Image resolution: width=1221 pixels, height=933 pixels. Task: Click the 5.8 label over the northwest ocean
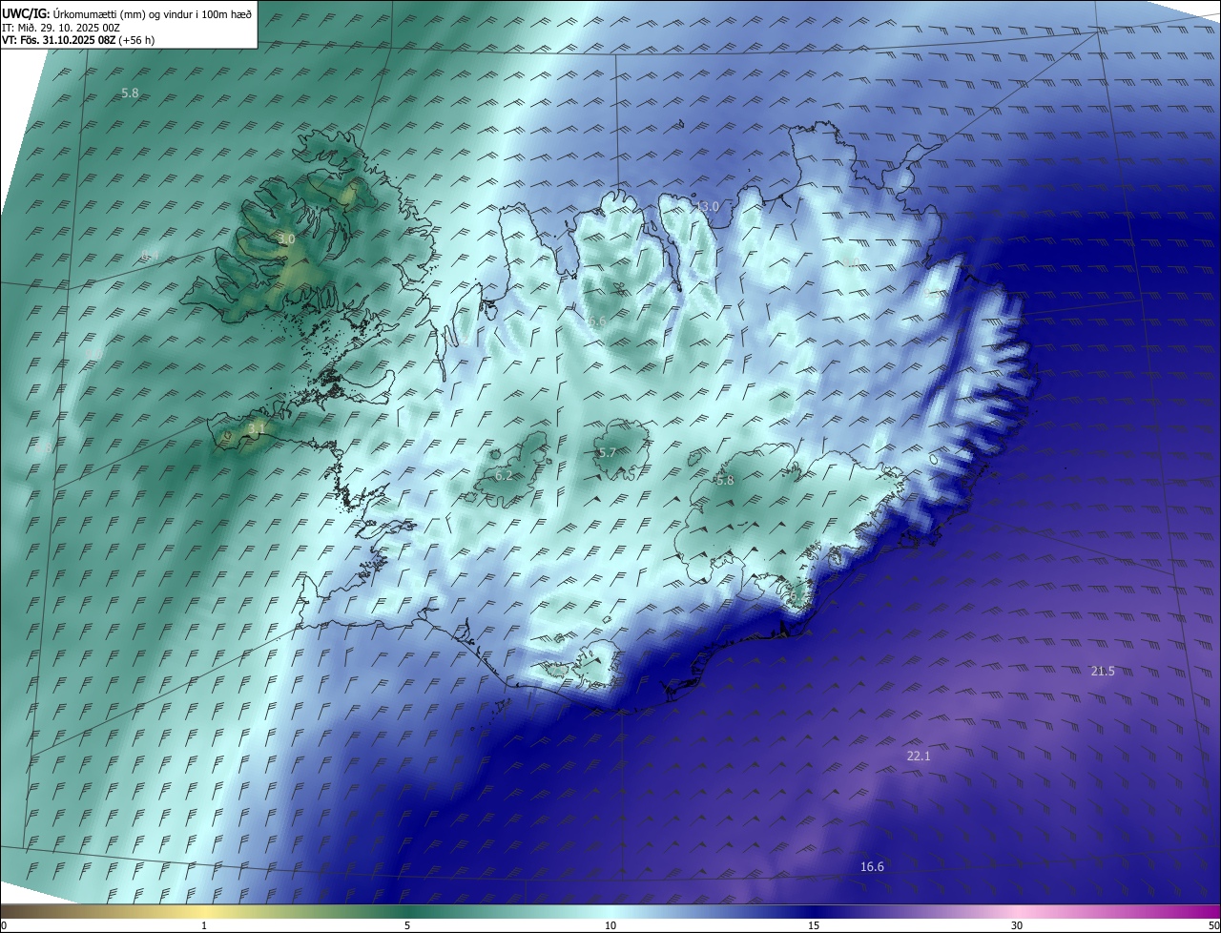pos(131,93)
